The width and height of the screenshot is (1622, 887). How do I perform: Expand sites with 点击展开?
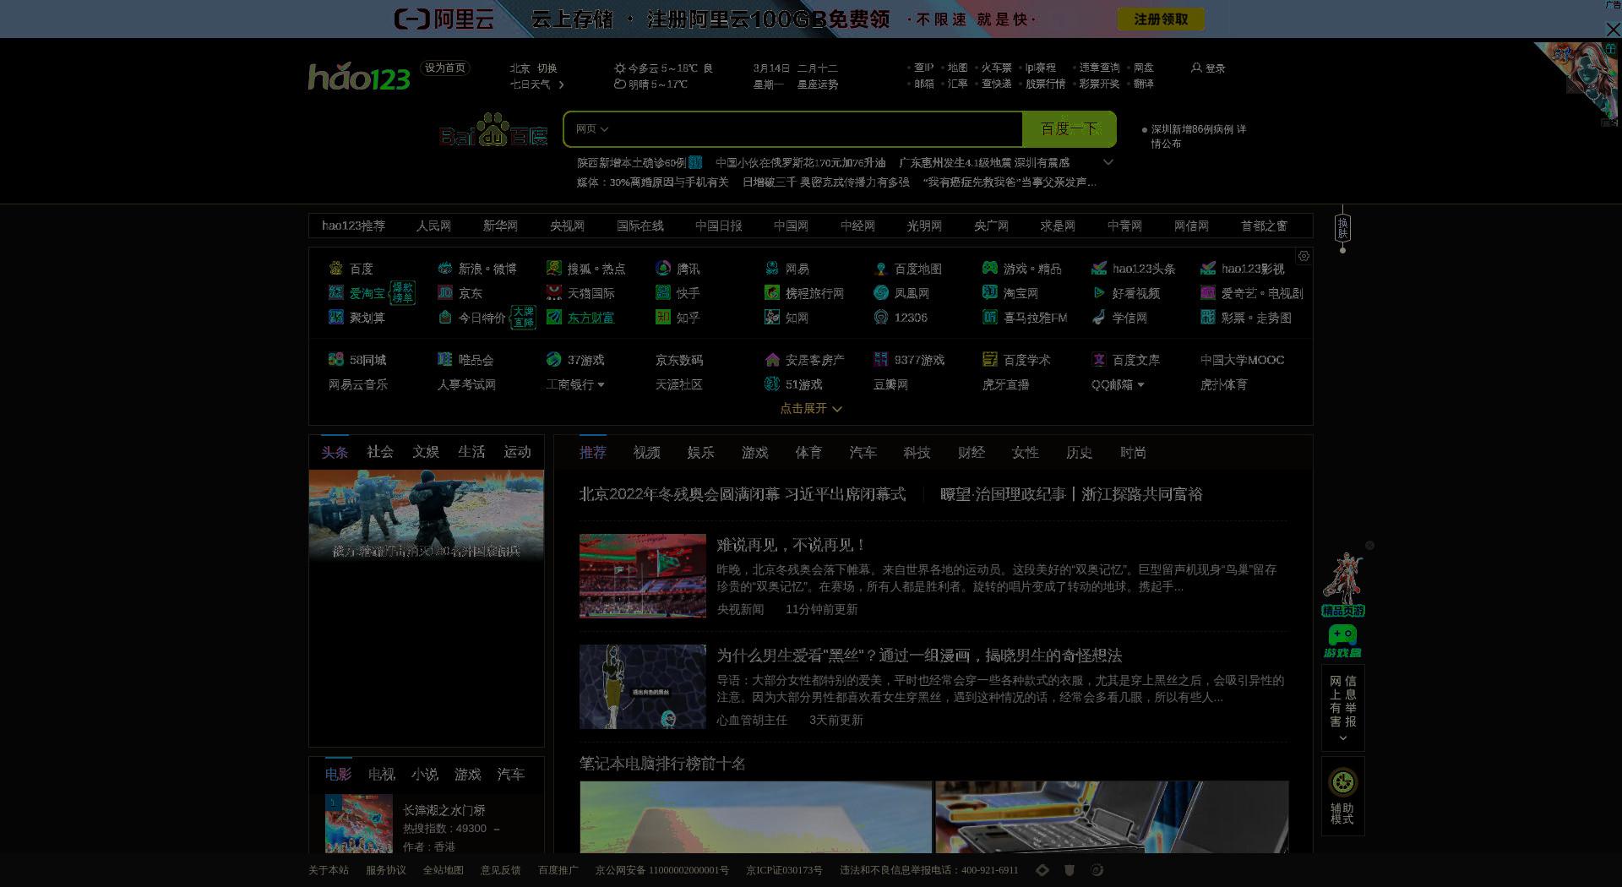click(x=810, y=409)
